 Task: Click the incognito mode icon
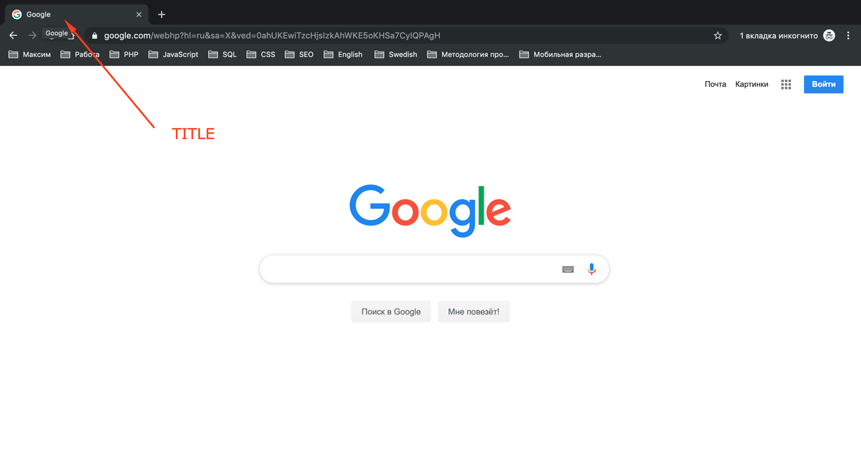point(829,35)
